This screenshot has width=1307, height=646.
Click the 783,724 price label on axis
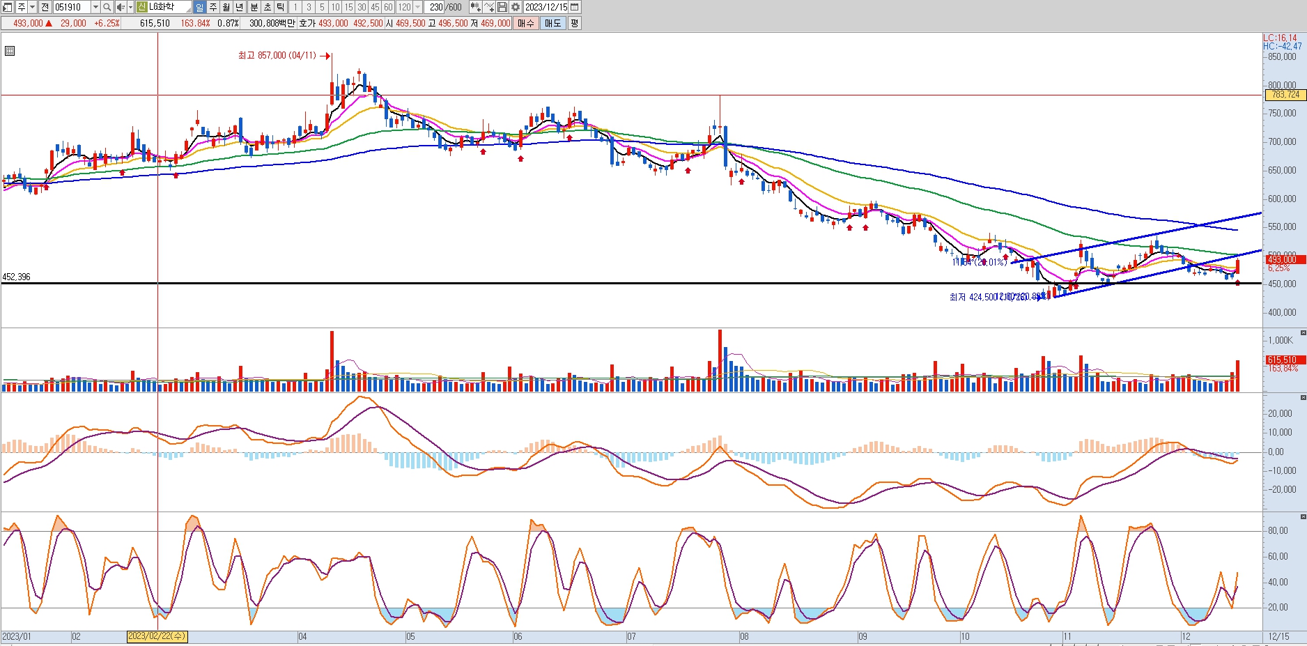1285,95
